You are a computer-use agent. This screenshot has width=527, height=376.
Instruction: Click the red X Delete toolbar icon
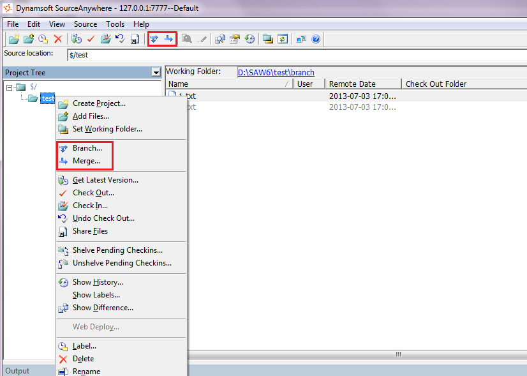point(58,40)
